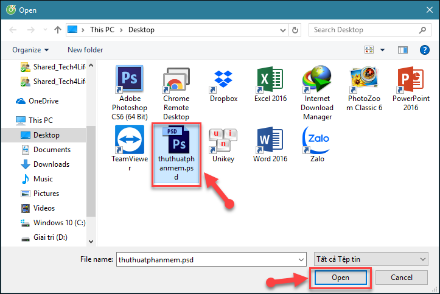Select Downloads in the navigation pane

click(x=45, y=164)
